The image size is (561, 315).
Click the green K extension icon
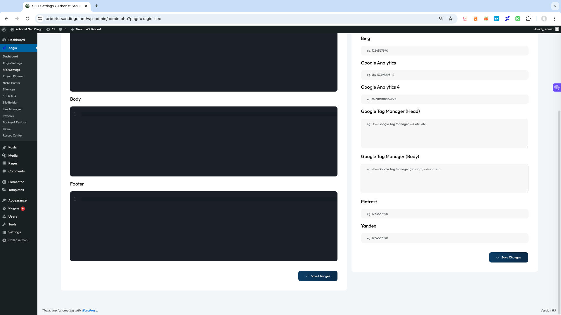(x=518, y=19)
